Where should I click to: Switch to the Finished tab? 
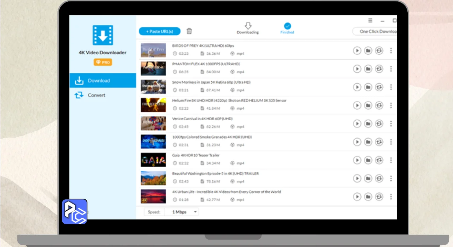(x=287, y=29)
